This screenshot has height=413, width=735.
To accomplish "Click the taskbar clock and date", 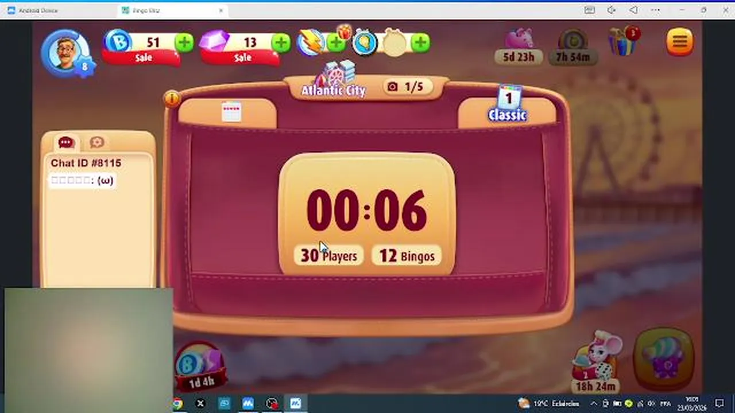I will (x=691, y=404).
